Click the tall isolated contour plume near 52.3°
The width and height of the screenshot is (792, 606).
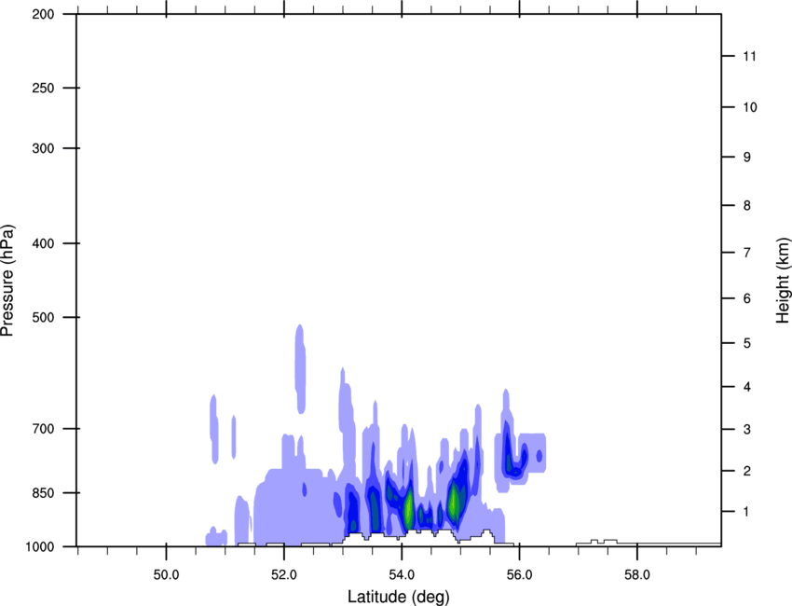coord(300,369)
